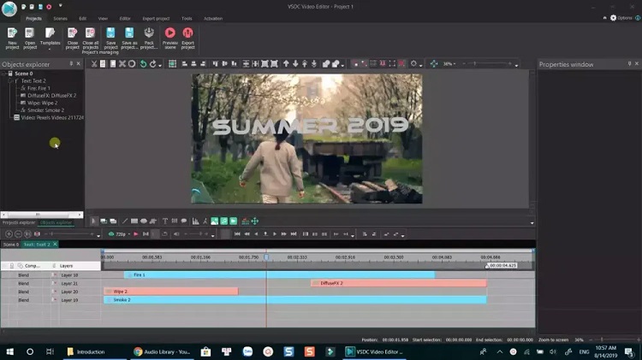The width and height of the screenshot is (642, 360).
Task: Click the move object down arrow
Action: pos(295,64)
